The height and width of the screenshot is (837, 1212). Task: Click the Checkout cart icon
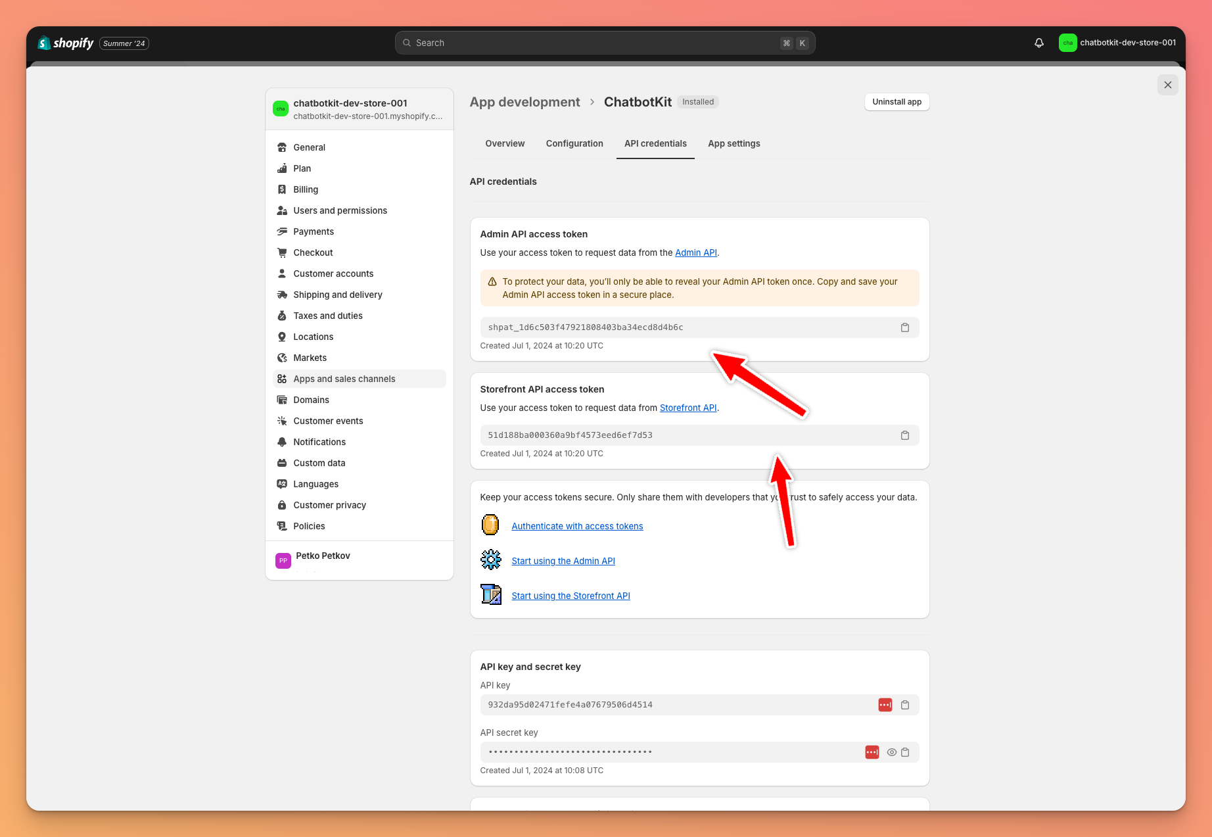point(282,252)
